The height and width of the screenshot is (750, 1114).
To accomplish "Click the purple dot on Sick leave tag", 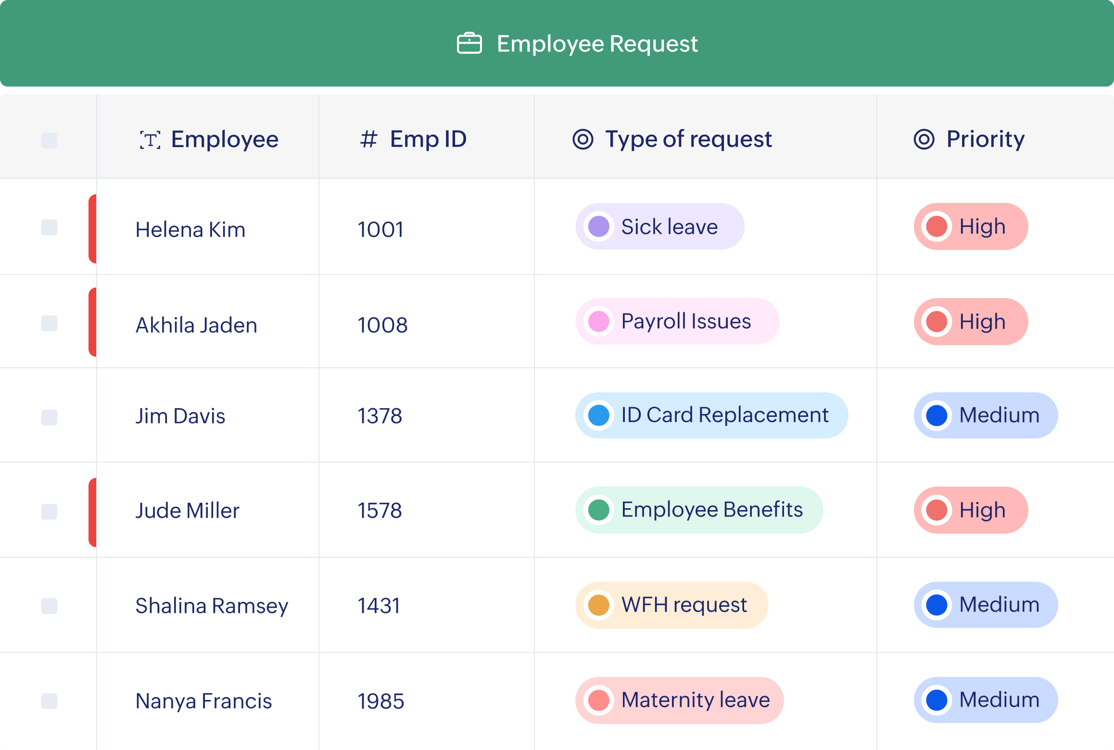I will tap(599, 226).
